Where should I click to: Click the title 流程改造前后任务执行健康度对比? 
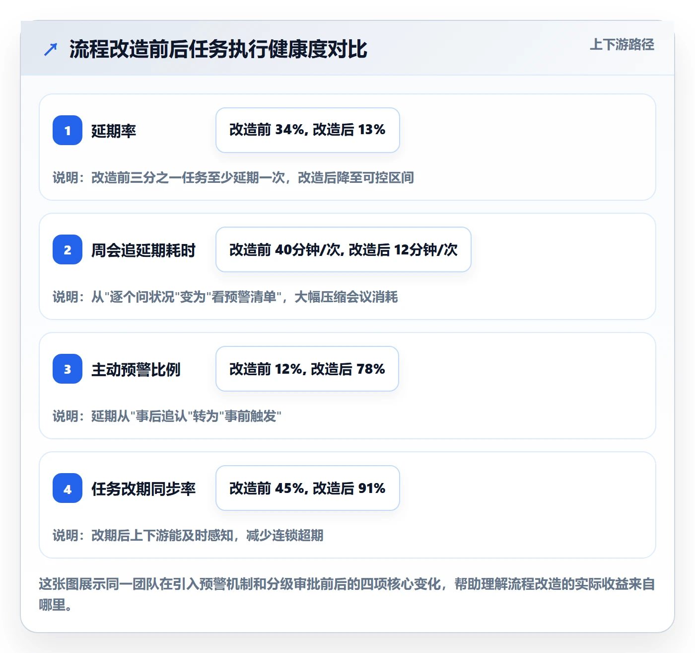pyautogui.click(x=218, y=49)
